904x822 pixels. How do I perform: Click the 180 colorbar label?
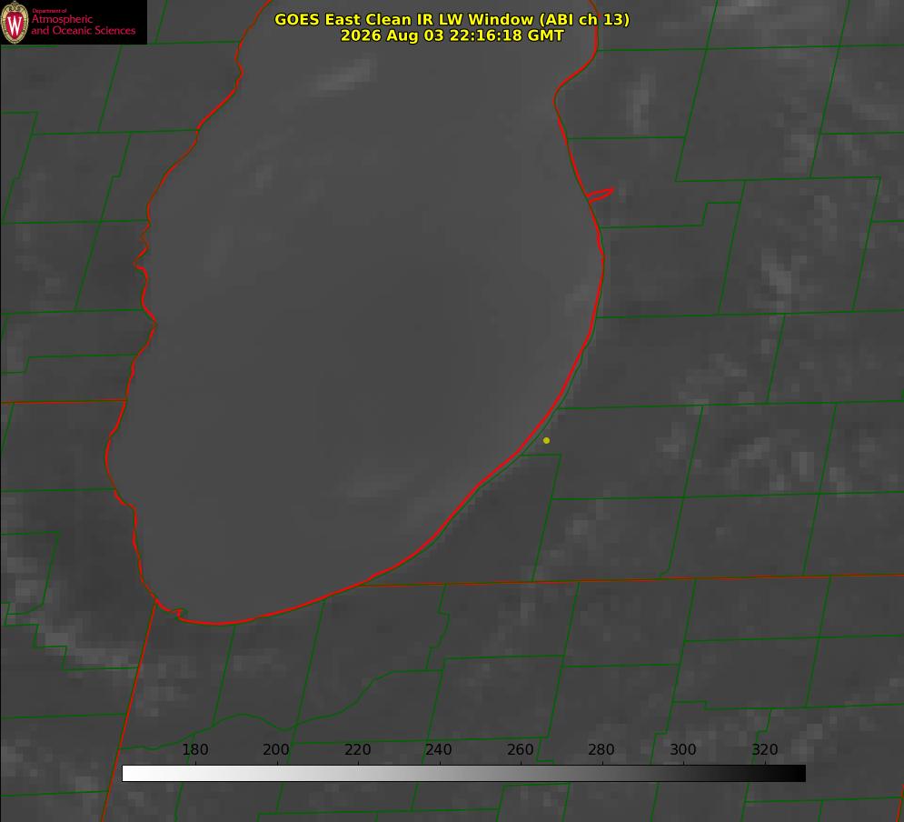[x=194, y=749]
